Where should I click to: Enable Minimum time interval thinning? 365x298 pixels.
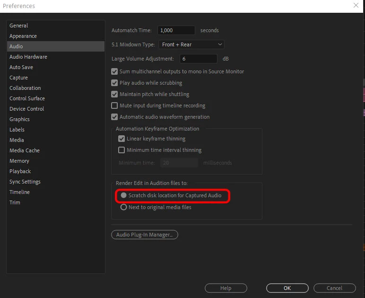[122, 150]
